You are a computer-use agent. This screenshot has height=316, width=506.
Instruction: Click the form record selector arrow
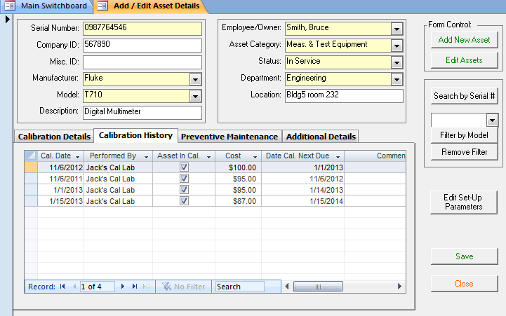click(x=8, y=20)
